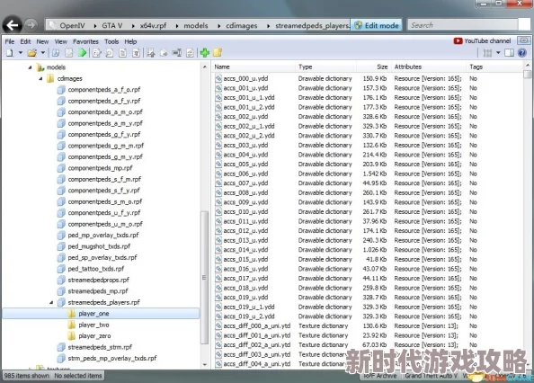
Task: Click the Open folder toolbar icon
Action: 32,53
